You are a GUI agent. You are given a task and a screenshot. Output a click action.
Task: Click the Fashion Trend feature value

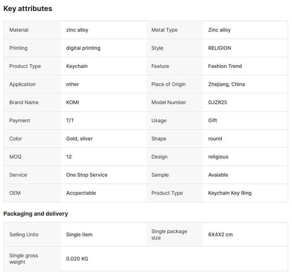[x=225, y=66]
